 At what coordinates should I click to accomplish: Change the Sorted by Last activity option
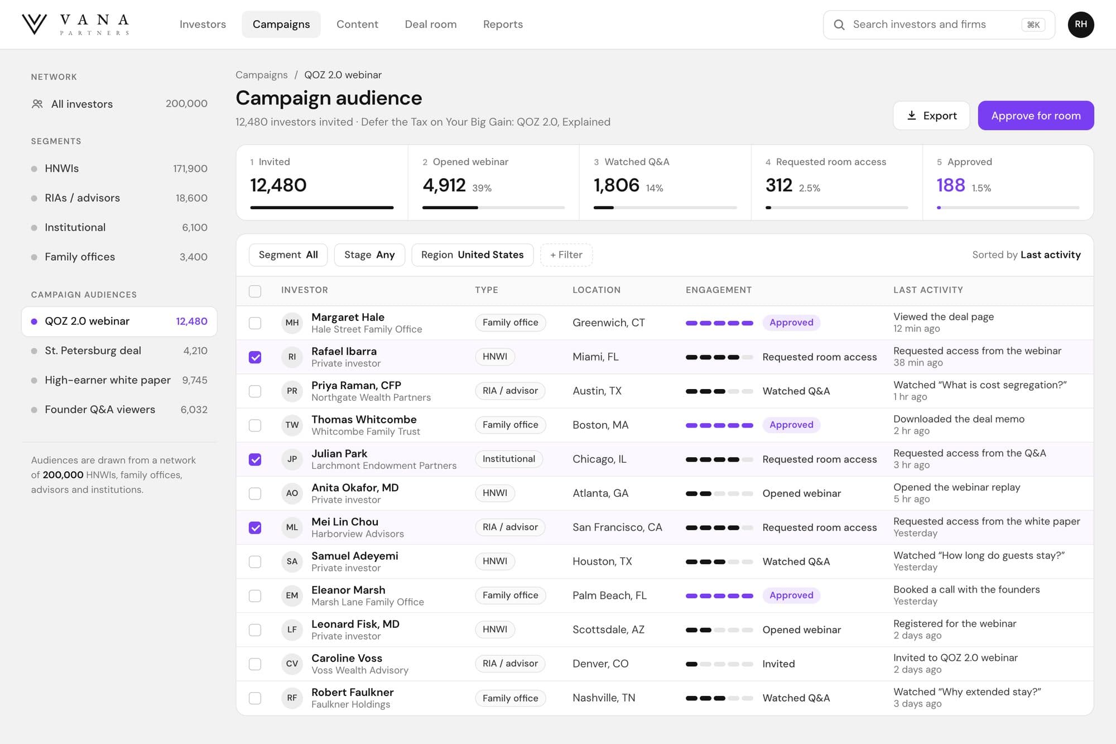coord(1026,255)
